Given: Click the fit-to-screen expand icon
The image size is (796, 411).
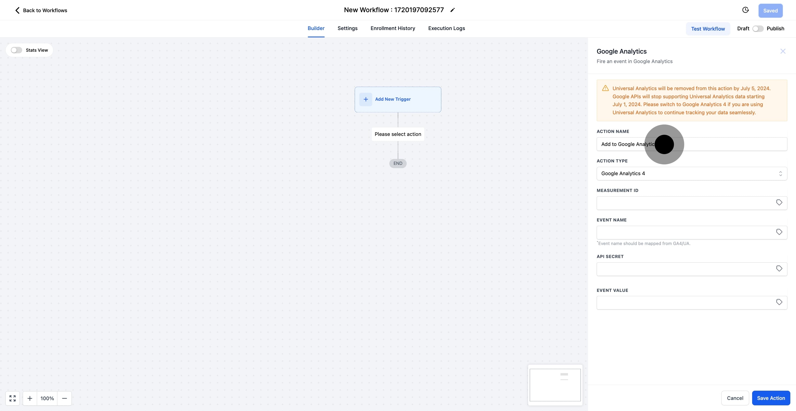Looking at the screenshot, I should pyautogui.click(x=13, y=398).
